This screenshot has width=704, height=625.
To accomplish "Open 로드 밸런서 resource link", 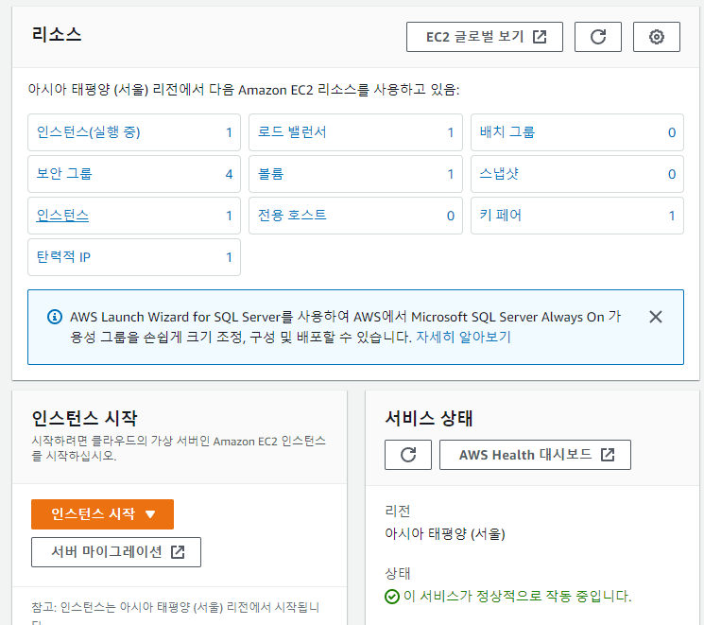I will 292,132.
